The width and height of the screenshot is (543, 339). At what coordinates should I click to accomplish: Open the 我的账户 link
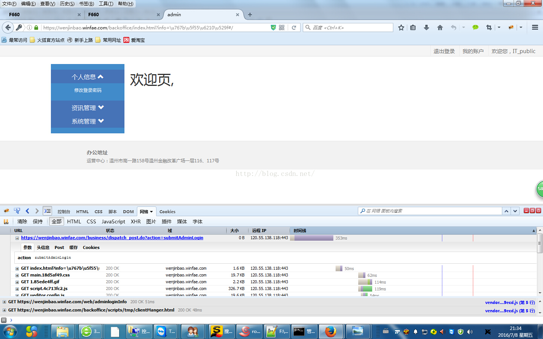pos(473,51)
